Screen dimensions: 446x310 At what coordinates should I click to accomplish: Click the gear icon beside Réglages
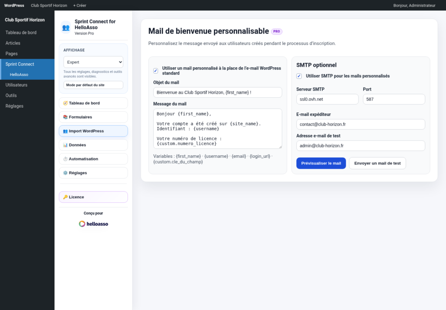pos(65,173)
